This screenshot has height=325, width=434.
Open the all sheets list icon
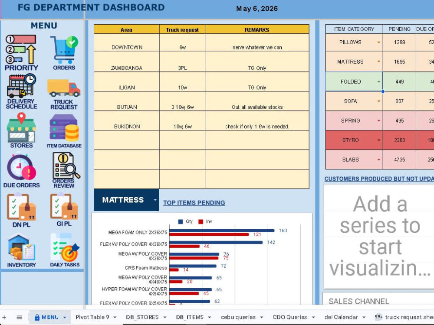pyautogui.click(x=20, y=317)
